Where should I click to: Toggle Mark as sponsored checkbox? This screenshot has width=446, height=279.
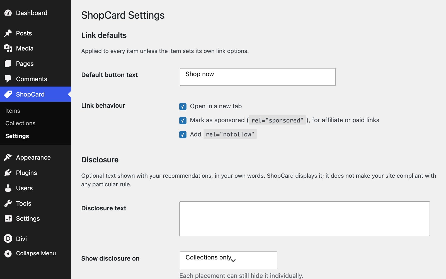(183, 120)
